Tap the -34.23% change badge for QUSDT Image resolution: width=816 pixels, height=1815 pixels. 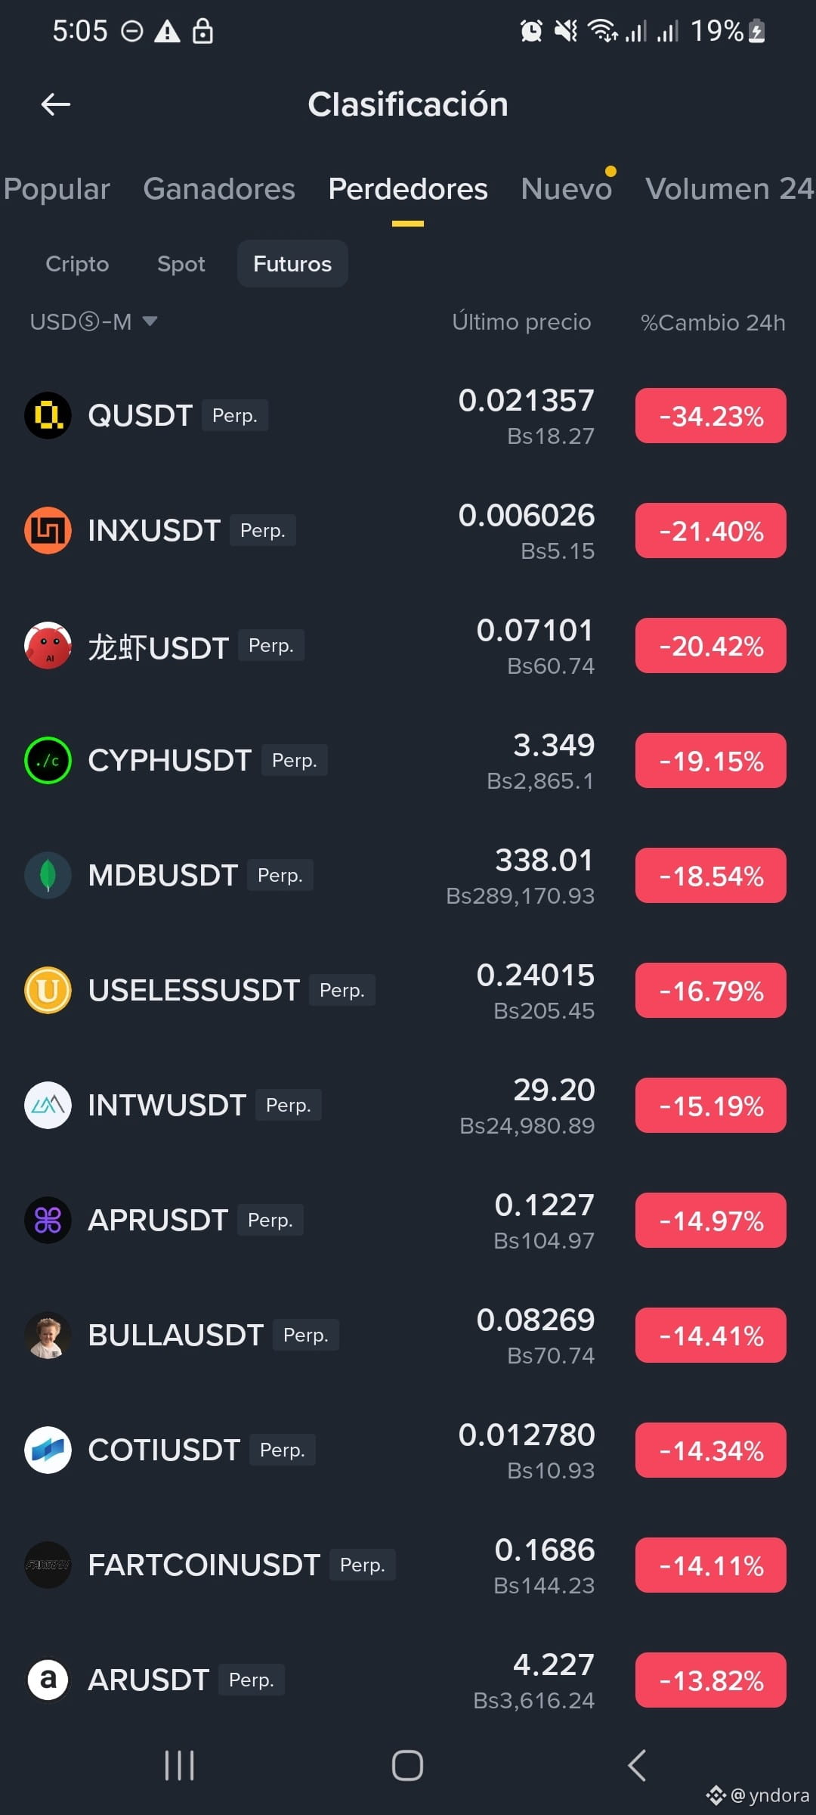click(711, 416)
